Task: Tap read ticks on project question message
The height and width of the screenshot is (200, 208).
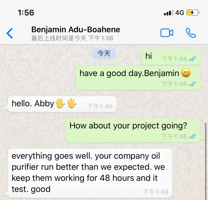Action: click(x=192, y=137)
